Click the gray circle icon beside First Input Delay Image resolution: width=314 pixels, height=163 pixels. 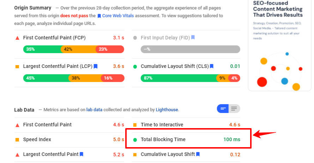135,38
